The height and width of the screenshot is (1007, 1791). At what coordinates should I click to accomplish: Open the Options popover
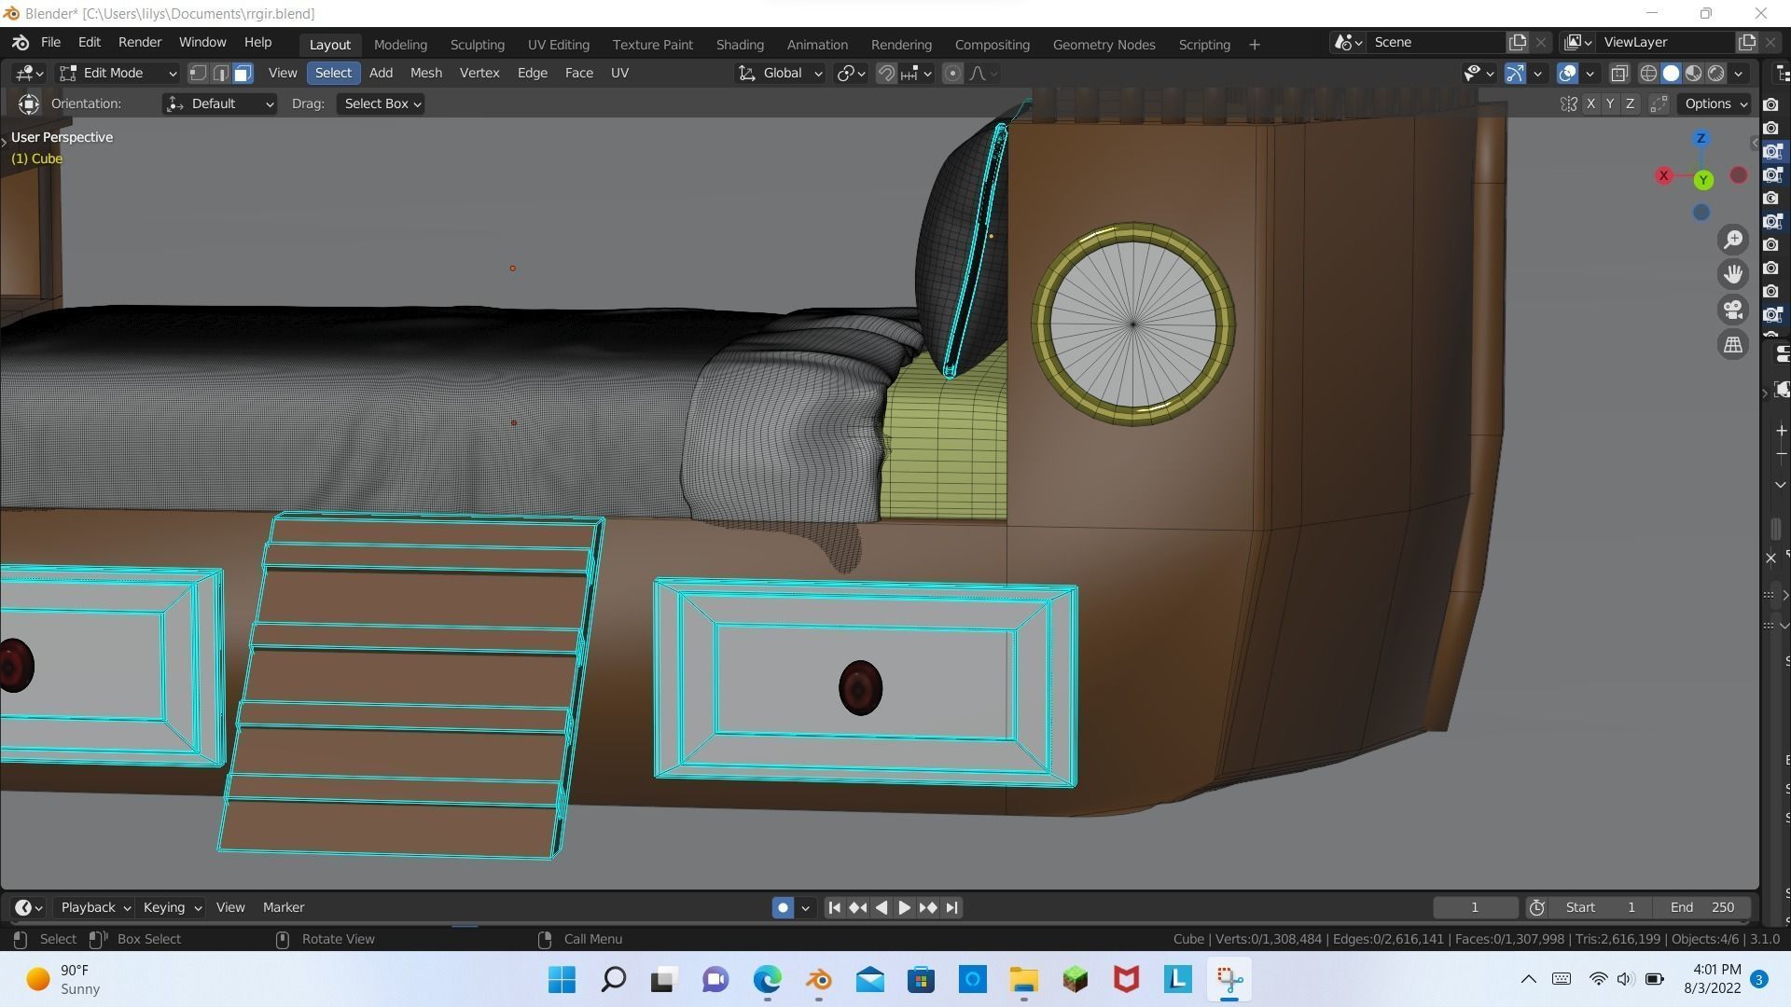pyautogui.click(x=1715, y=103)
